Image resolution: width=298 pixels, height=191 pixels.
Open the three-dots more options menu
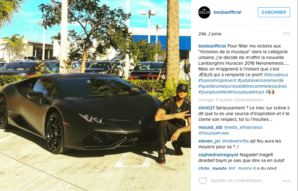click(x=286, y=181)
